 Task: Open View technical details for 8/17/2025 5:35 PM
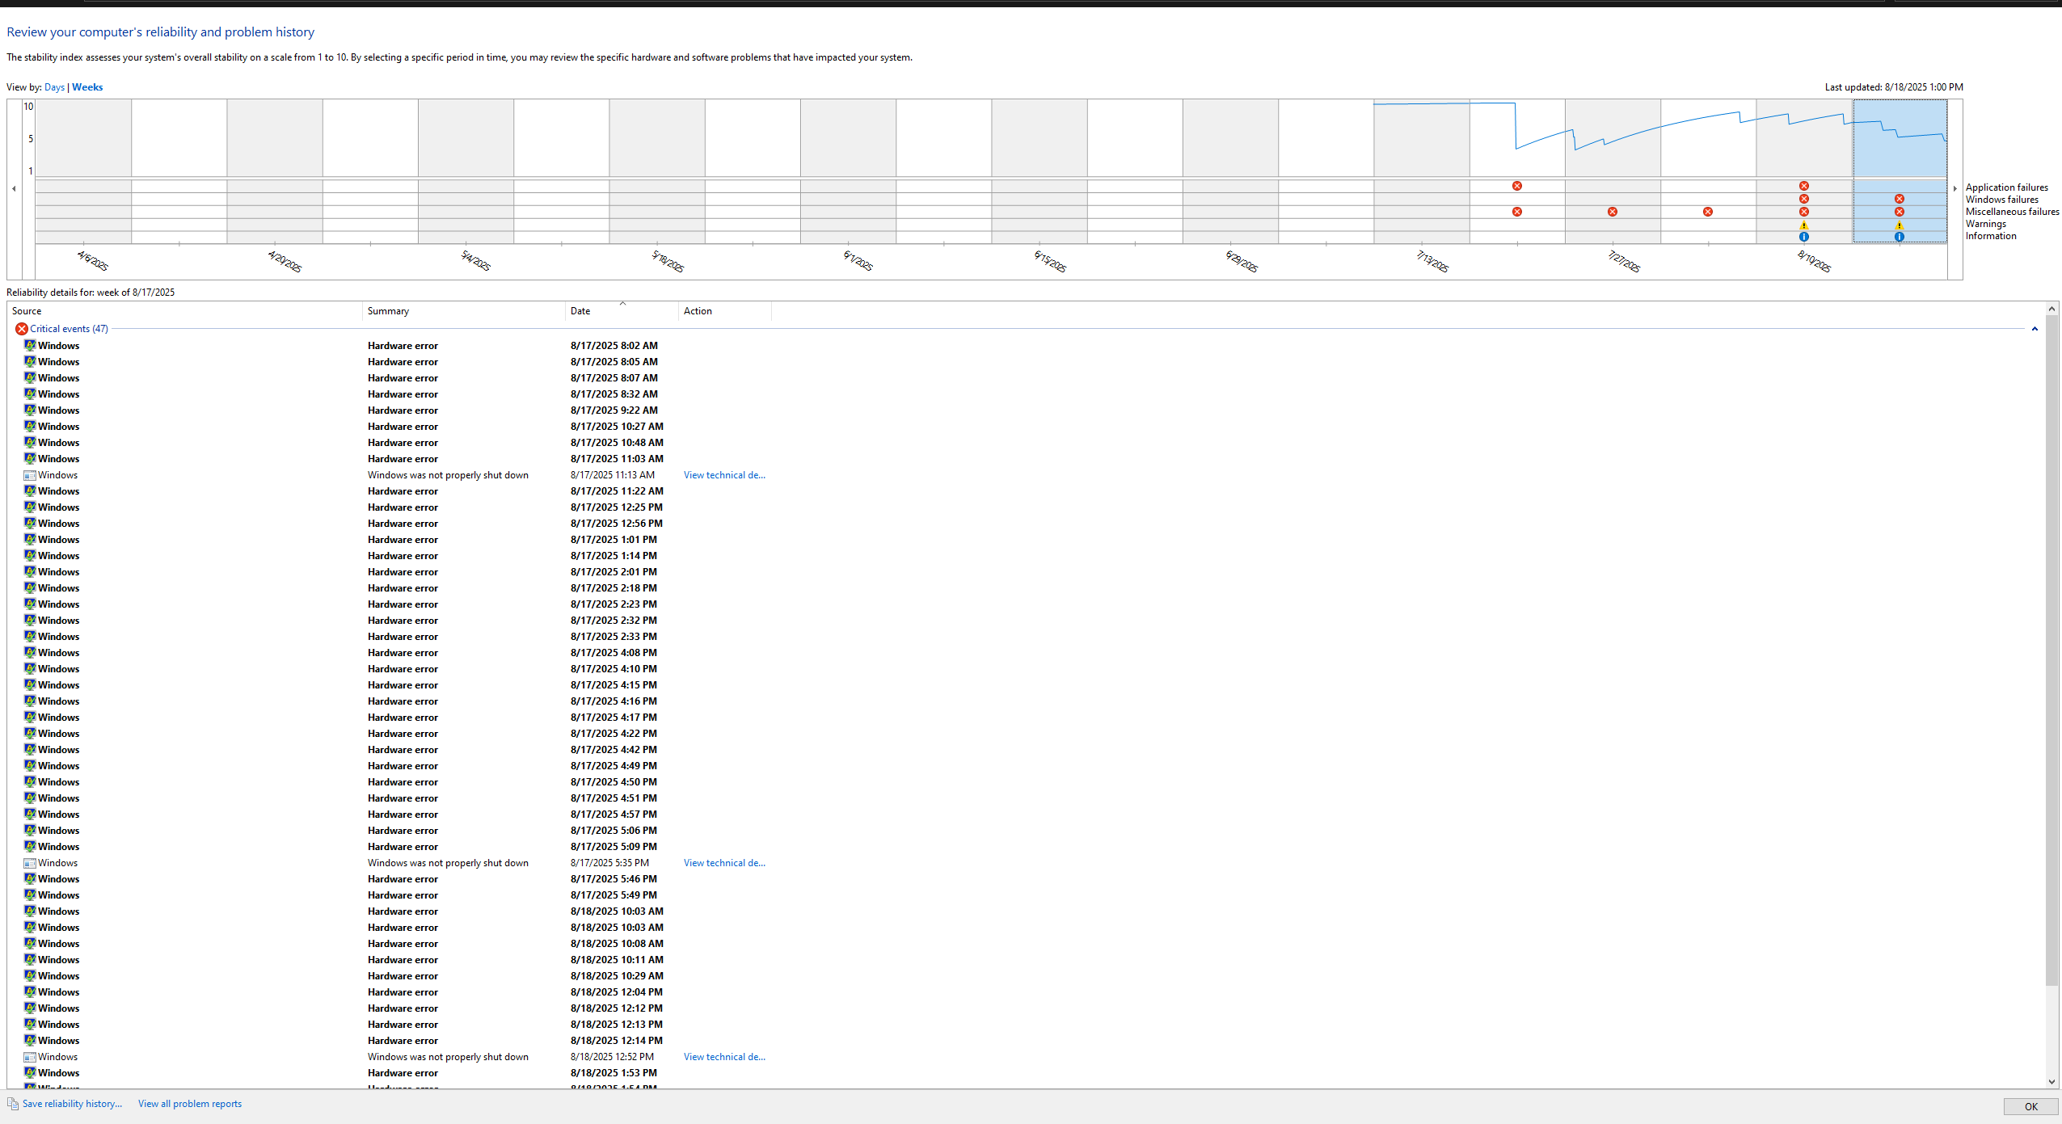click(724, 863)
